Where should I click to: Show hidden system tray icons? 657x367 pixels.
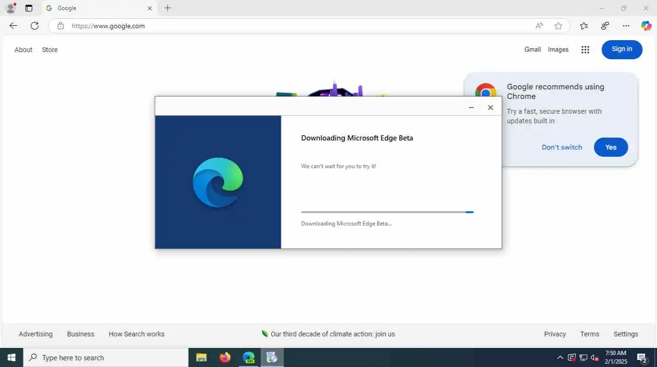click(560, 357)
